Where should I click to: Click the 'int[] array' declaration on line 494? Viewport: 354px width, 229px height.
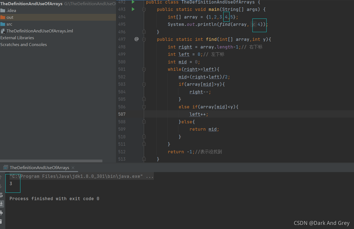pos(183,17)
